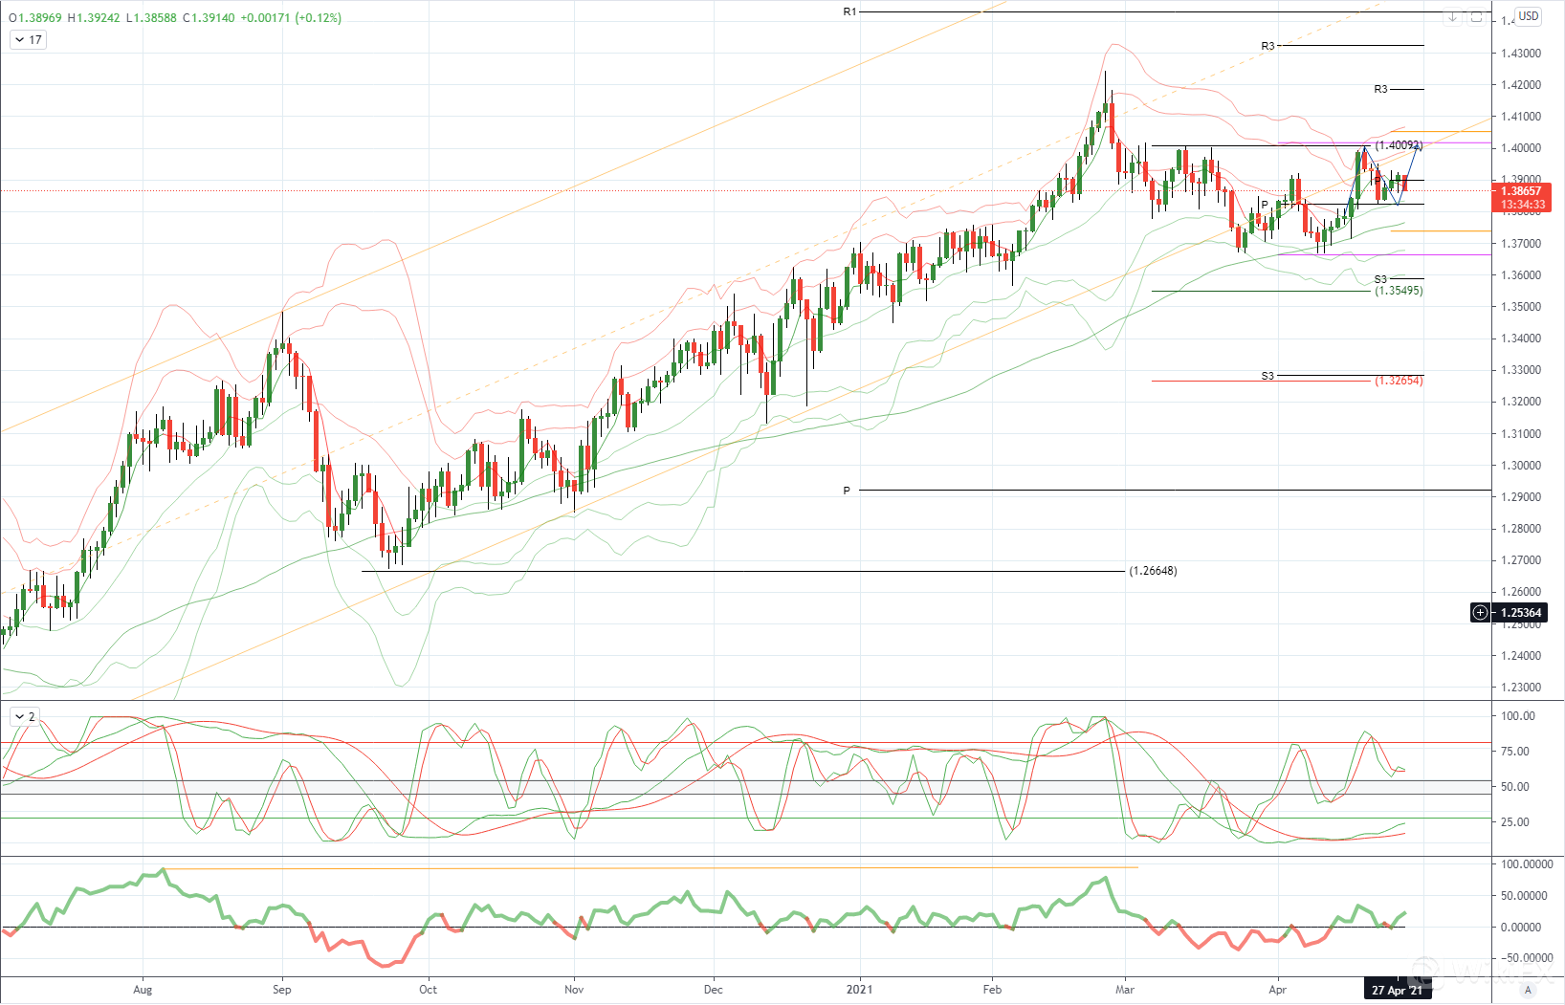Click the red 1.32654 support level label

pyautogui.click(x=1398, y=381)
